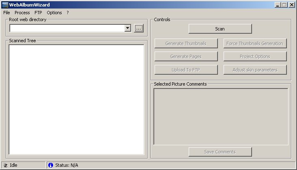Browse for directory with the ... button
Viewport: 297px width, 170px height.
coord(139,28)
